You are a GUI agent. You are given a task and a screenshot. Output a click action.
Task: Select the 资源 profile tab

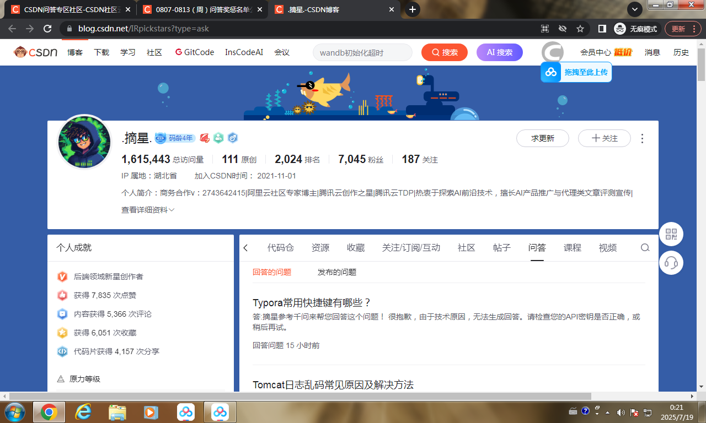click(x=320, y=248)
